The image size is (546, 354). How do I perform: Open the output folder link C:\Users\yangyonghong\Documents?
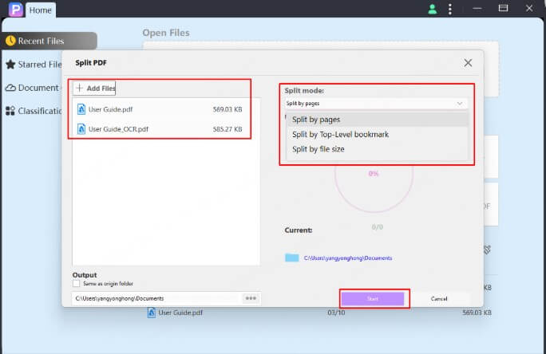click(348, 258)
